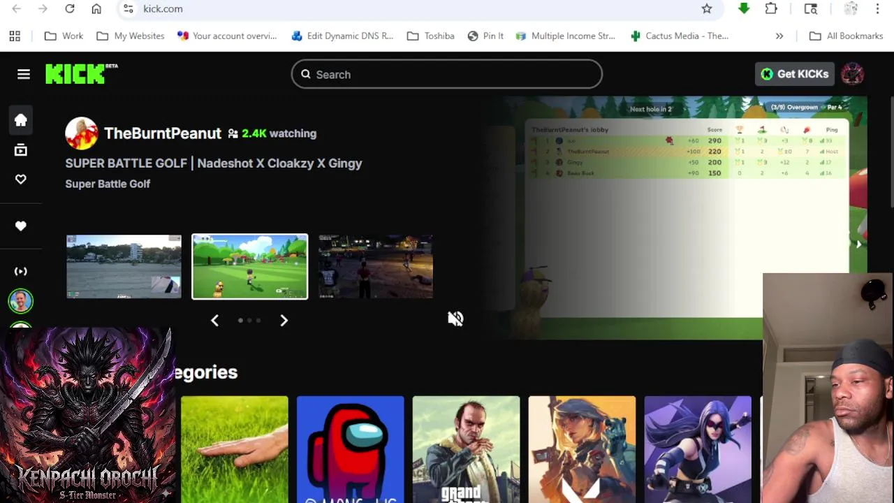The height and width of the screenshot is (503, 894).
Task: Open the Edit Dynamic DNS bookmark
Action: 342,36
